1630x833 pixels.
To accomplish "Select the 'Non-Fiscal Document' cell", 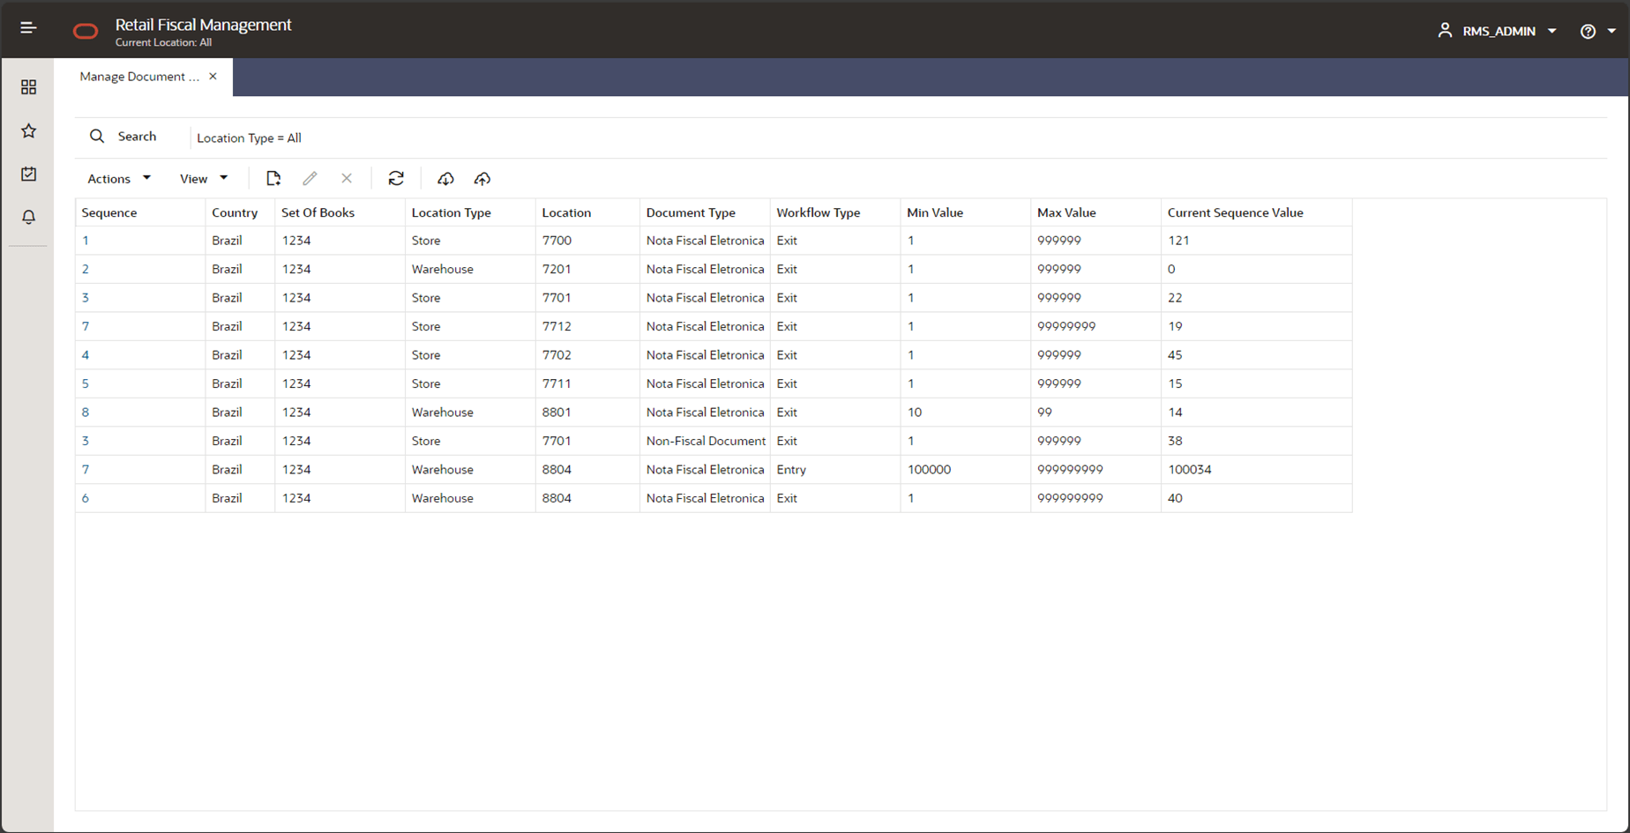I will coord(706,441).
